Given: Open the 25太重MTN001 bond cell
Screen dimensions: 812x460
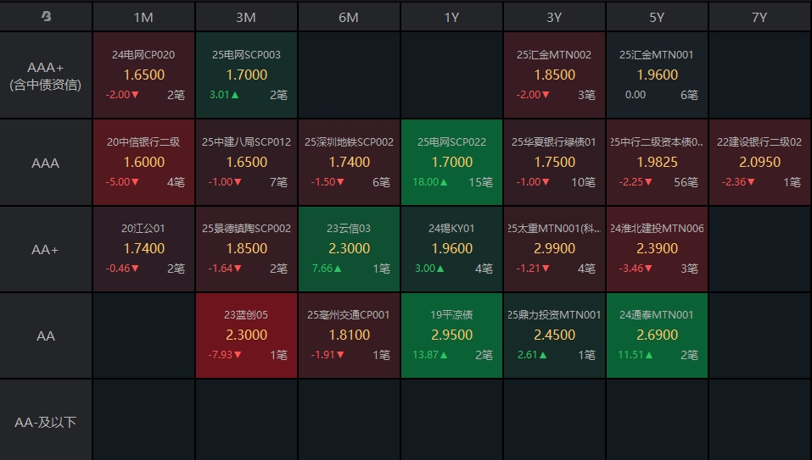Looking at the screenshot, I should [554, 249].
